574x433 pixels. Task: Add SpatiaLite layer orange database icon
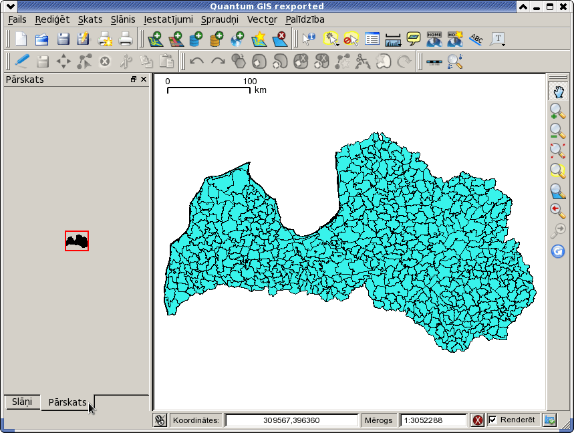click(217, 39)
